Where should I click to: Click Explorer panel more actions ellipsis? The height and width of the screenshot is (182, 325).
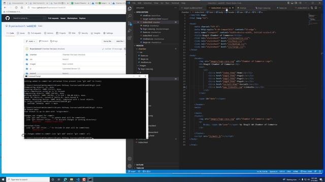pyautogui.click(x=176, y=8)
